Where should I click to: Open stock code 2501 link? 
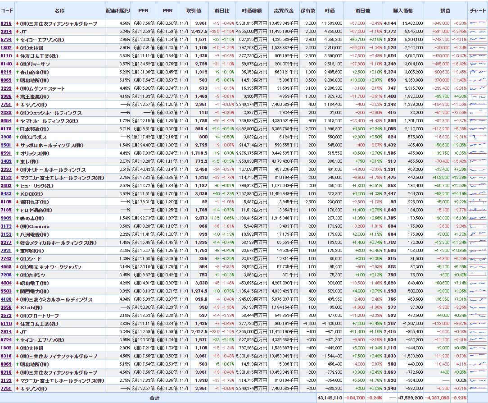pos(6,145)
